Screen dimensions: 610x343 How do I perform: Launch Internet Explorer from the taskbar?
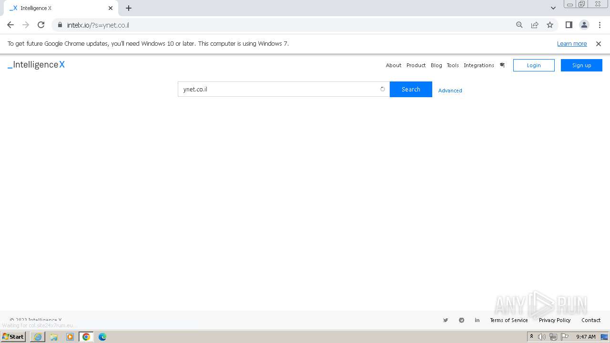click(38, 337)
